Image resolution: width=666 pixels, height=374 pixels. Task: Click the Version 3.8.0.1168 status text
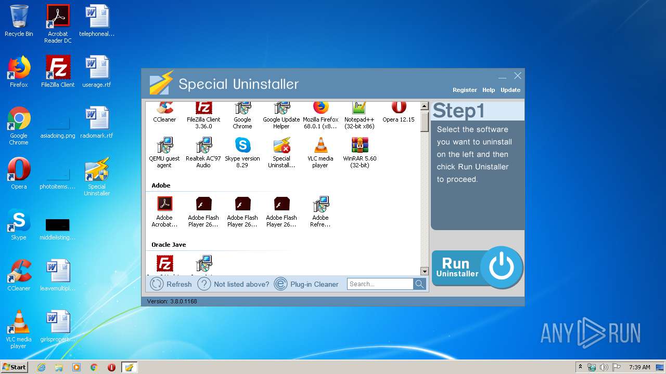[x=172, y=301]
